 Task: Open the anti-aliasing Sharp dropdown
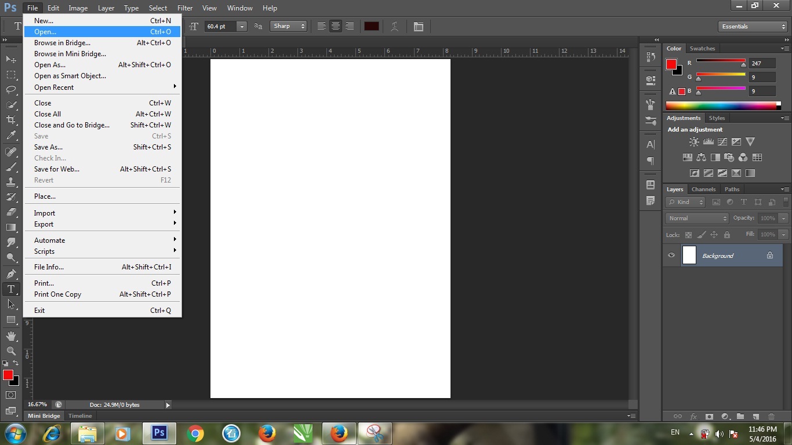point(288,26)
